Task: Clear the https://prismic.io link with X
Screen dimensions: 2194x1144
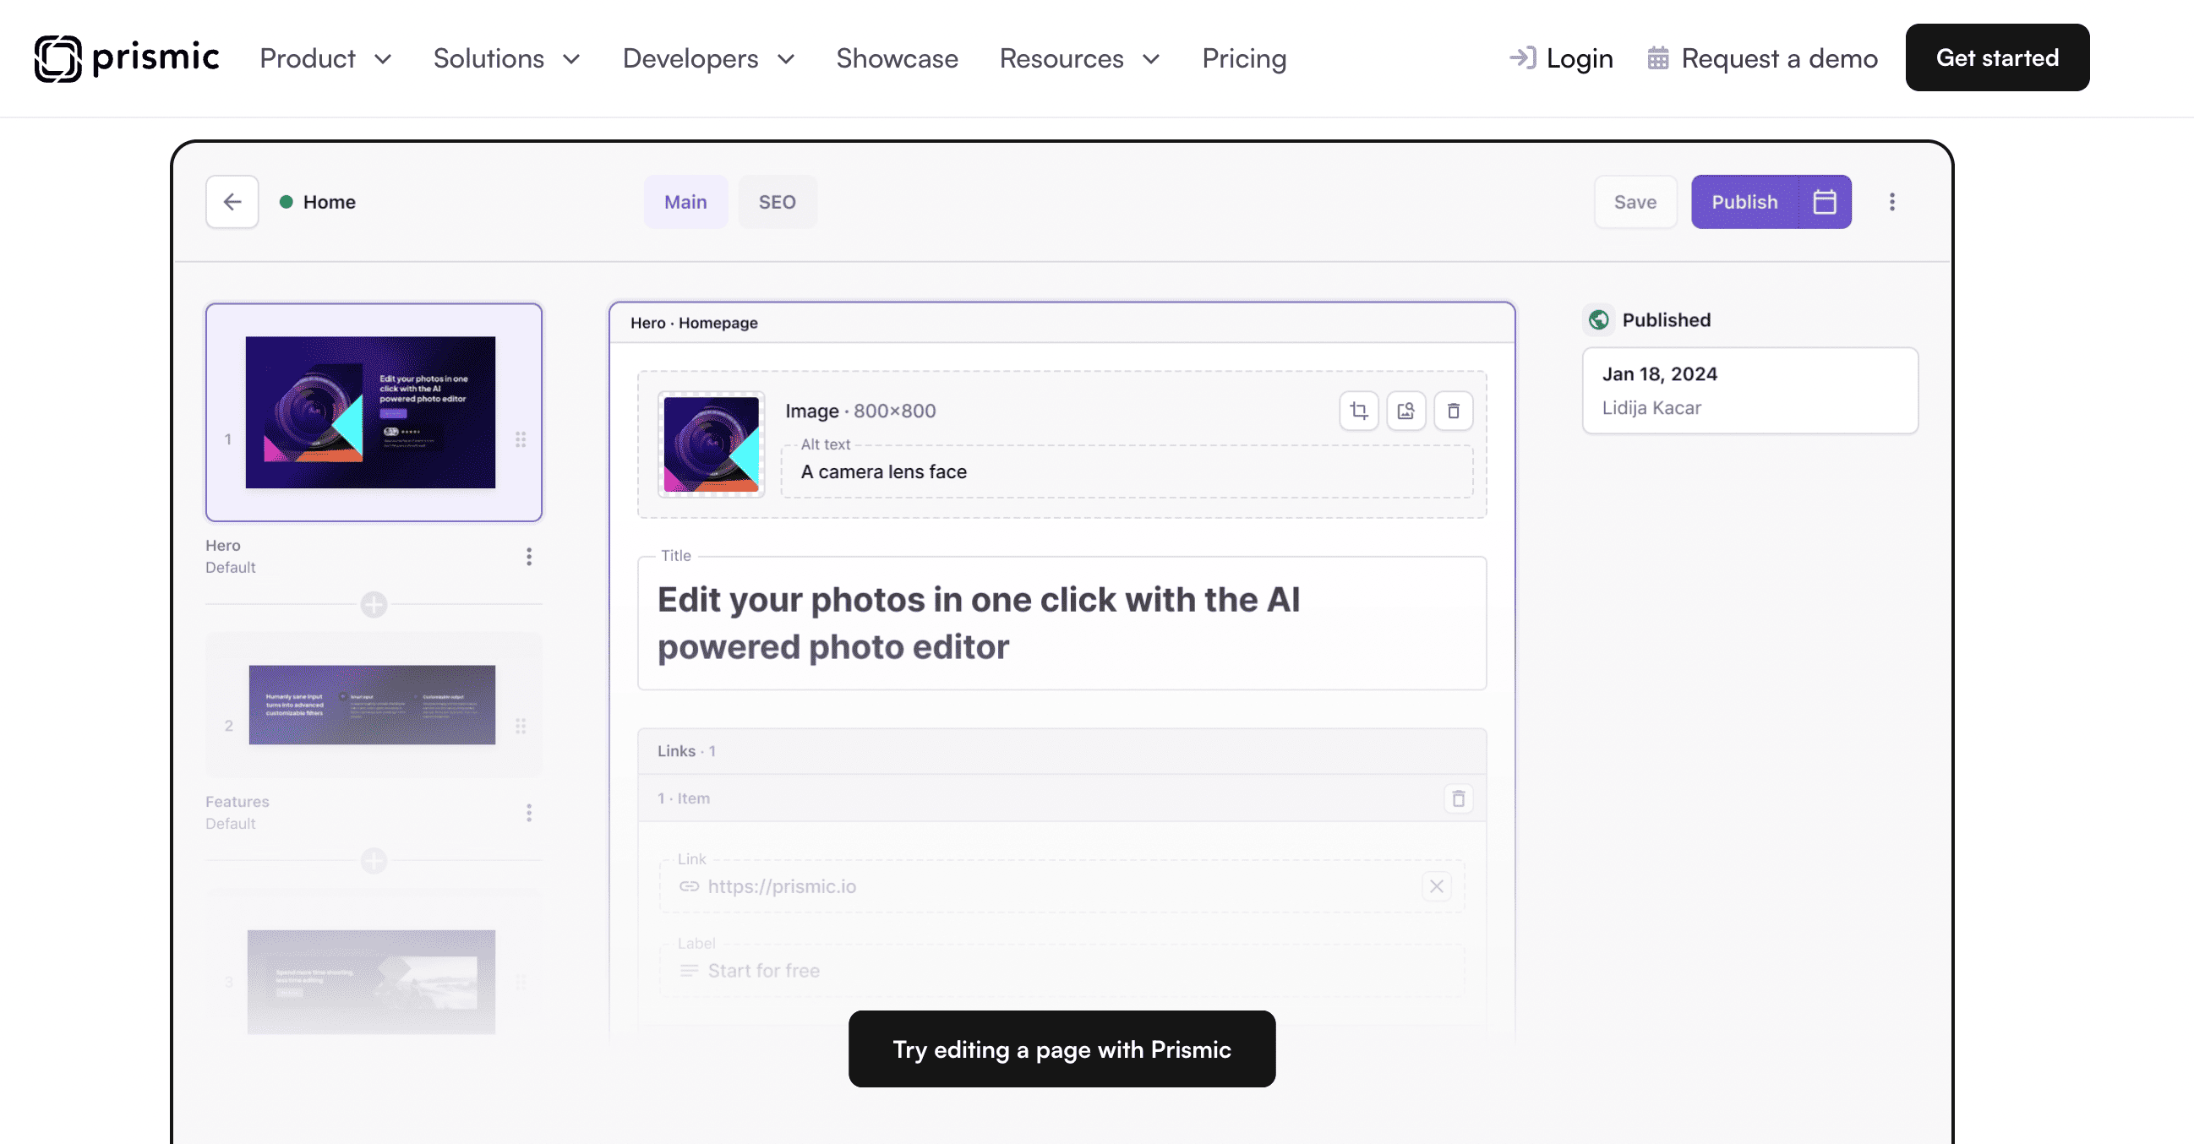Action: coord(1436,886)
